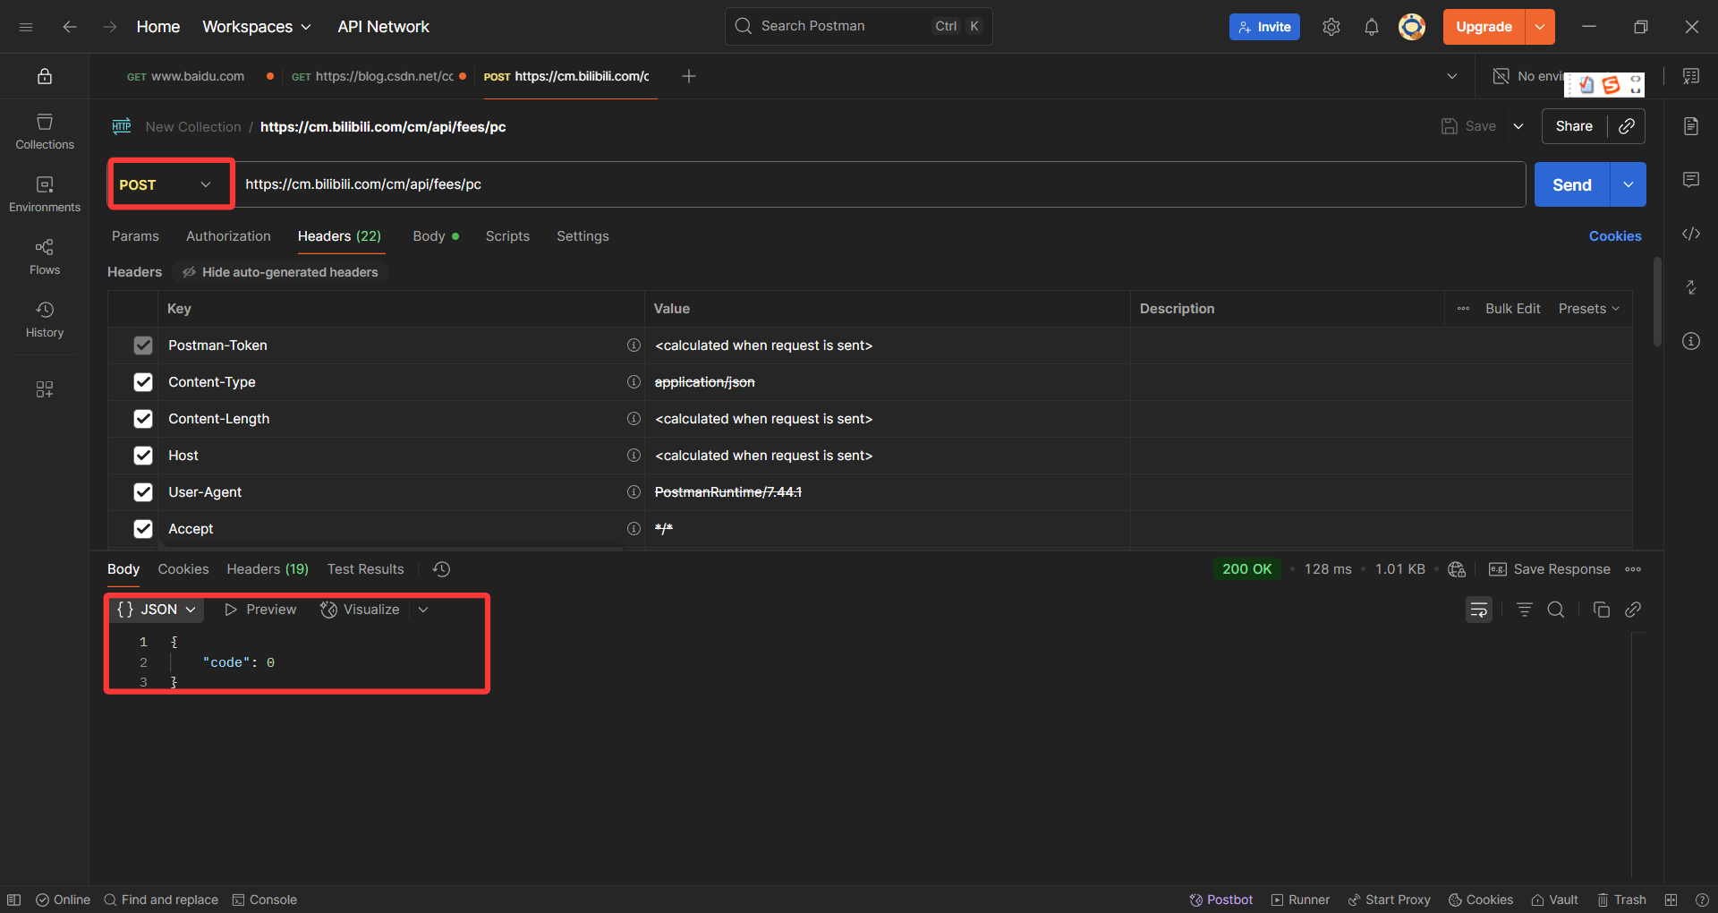Open the History sidebar panel
Viewport: 1718px width, 913px height.
(x=45, y=320)
